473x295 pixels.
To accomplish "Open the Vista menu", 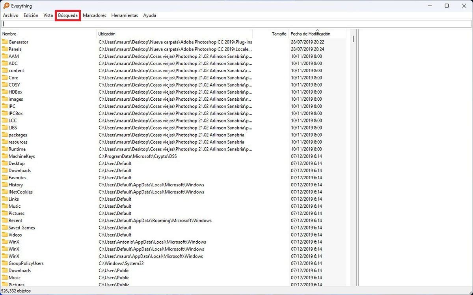I will coord(48,15).
